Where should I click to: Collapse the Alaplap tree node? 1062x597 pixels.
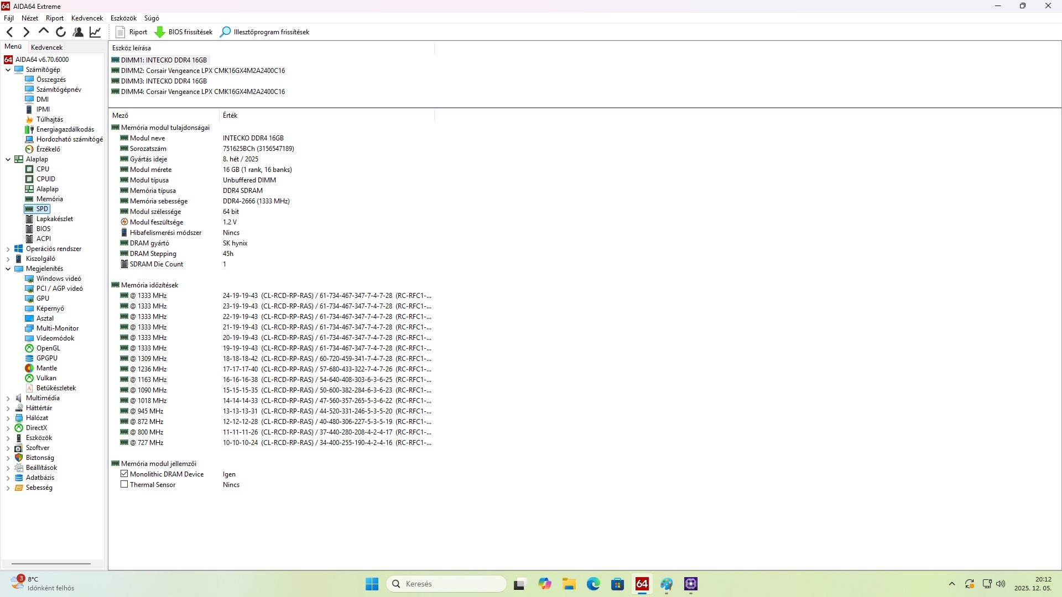(x=8, y=159)
